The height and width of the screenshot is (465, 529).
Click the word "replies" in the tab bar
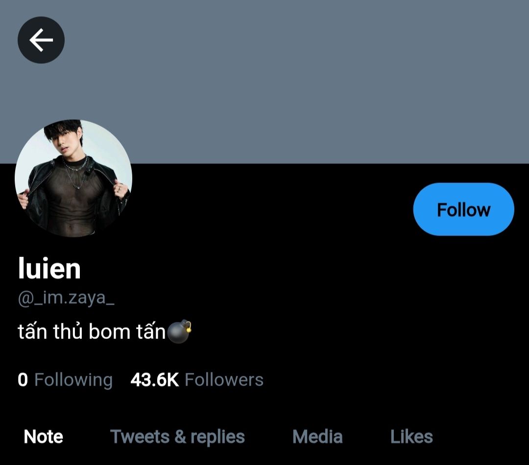tap(217, 437)
